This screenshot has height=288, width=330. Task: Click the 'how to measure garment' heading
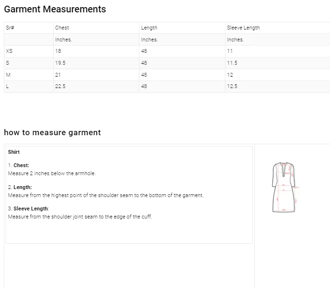pyautogui.click(x=52, y=132)
